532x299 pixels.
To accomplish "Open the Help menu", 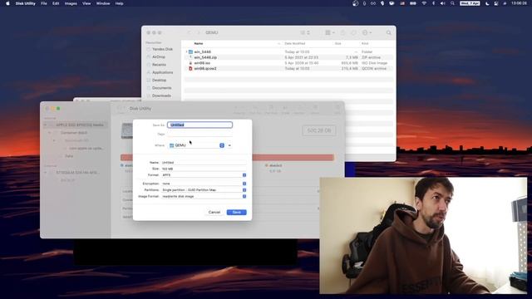I will coord(119,3).
